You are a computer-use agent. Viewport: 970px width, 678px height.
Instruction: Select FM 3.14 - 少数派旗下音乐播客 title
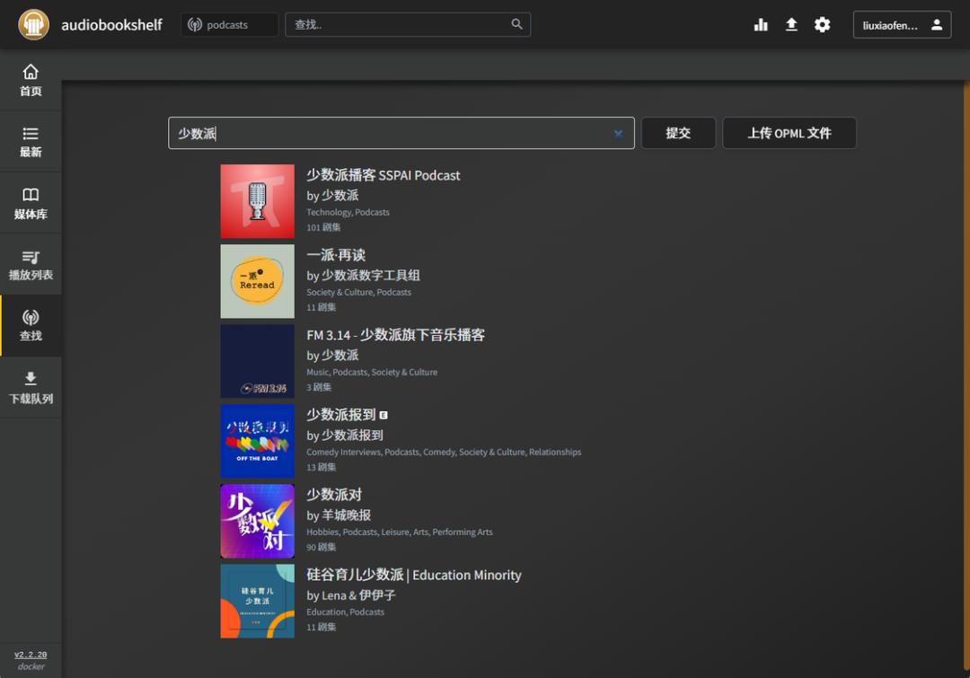click(x=396, y=335)
